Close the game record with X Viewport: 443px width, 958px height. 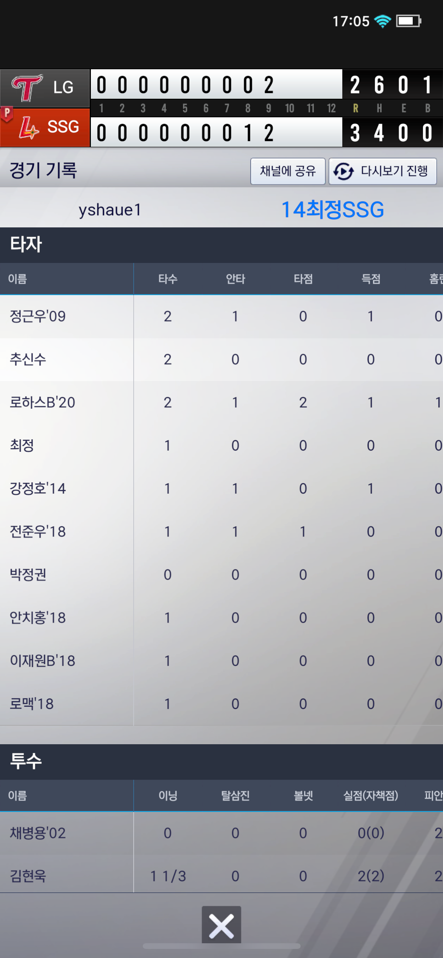(221, 924)
